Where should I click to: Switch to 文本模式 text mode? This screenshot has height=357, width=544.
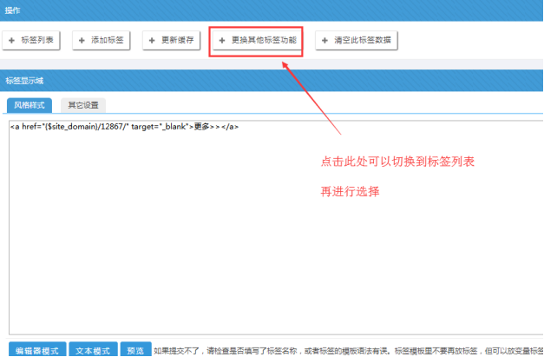92,350
